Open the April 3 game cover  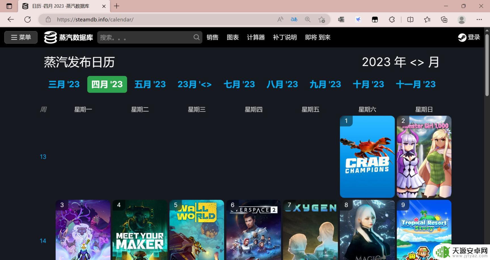click(83, 230)
